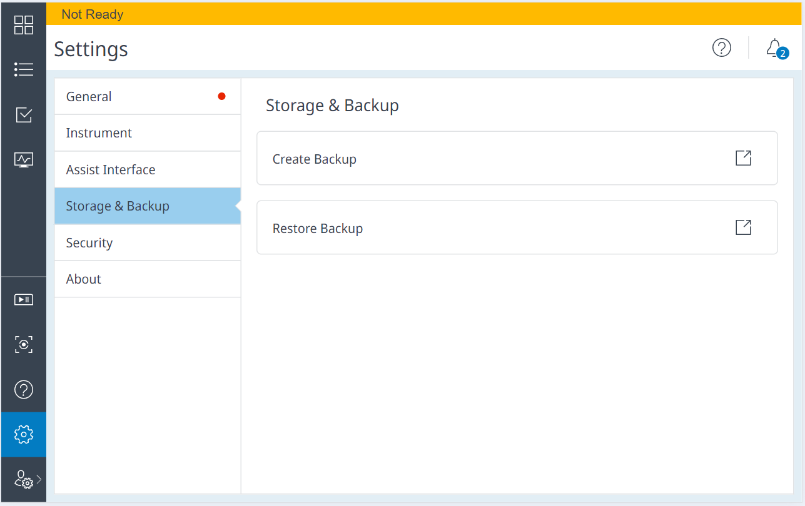The image size is (805, 506).
Task: Select the settings gear icon in sidebar
Action: pos(24,434)
